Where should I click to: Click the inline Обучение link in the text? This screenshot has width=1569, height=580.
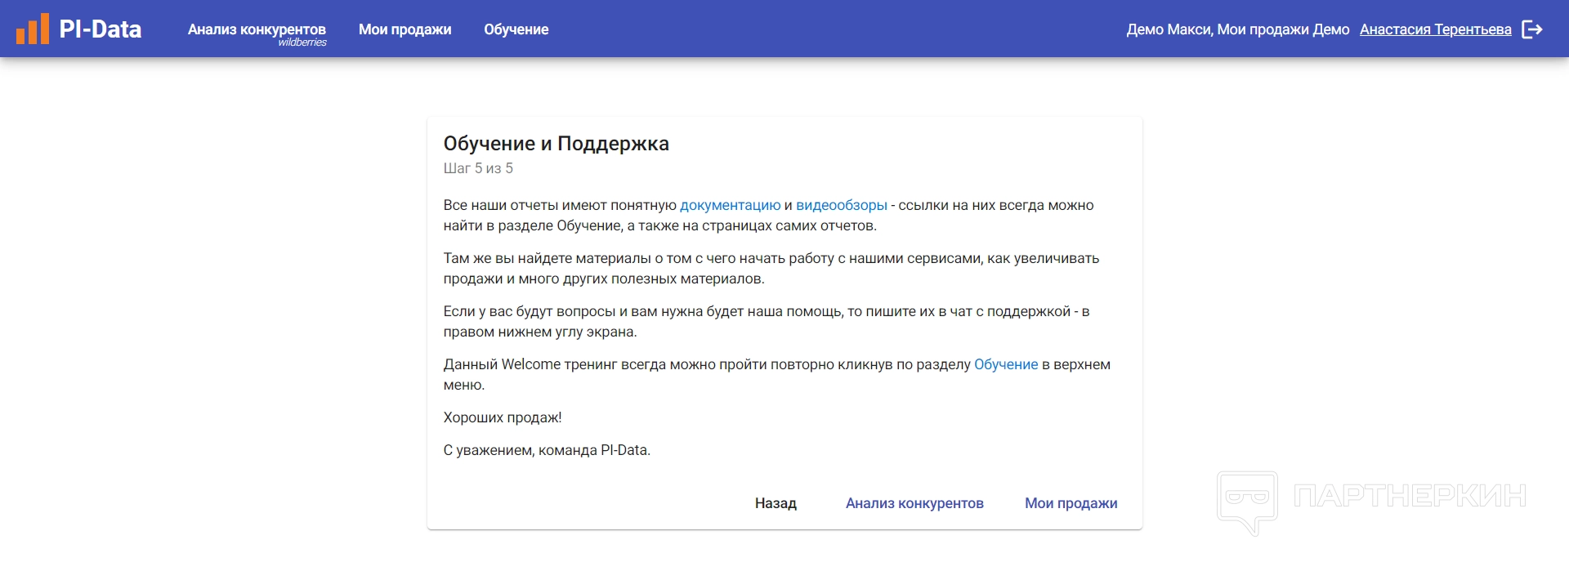coord(1005,364)
